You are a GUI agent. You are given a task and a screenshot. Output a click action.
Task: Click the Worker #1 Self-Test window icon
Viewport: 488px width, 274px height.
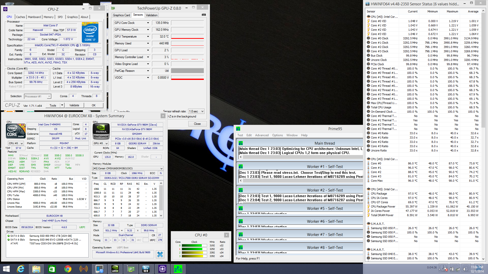coord(241,166)
